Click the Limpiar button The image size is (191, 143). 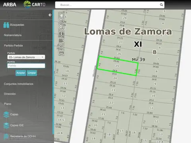[32, 73]
